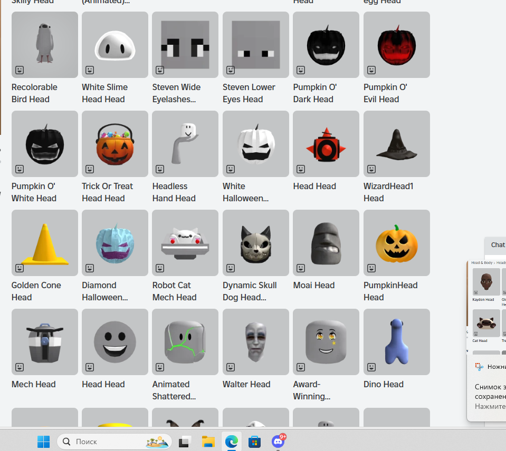Click inside the Поиск taskbar search field
The height and width of the screenshot is (451, 506).
(114, 442)
